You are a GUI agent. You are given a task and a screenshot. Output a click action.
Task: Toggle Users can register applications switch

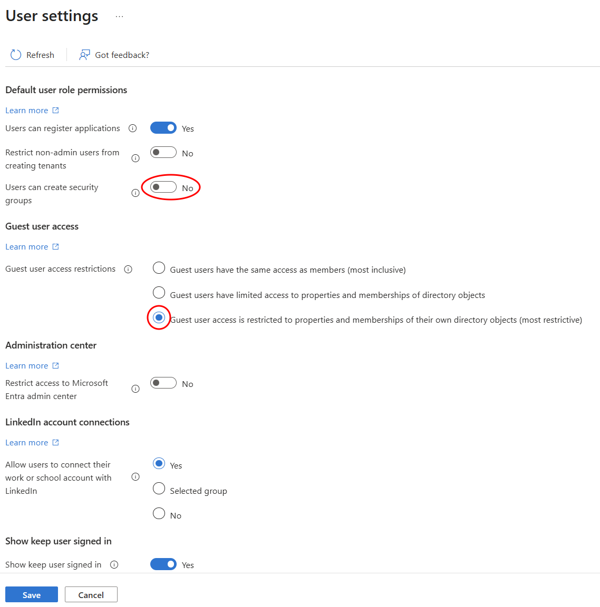163,128
